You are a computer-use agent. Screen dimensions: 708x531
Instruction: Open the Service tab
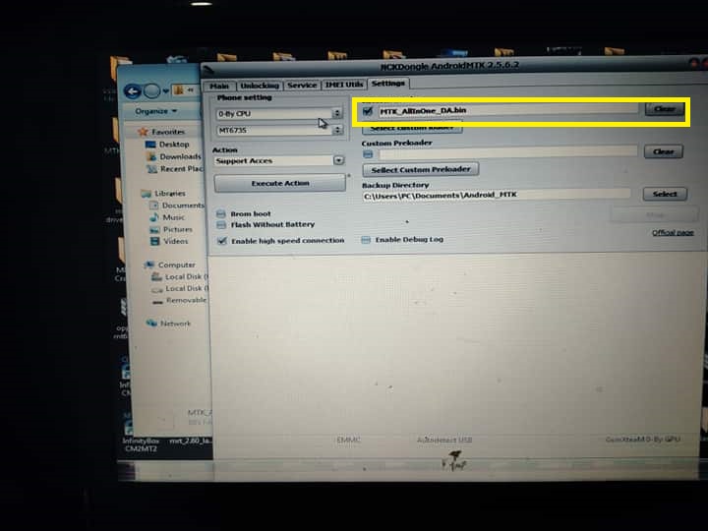[302, 85]
